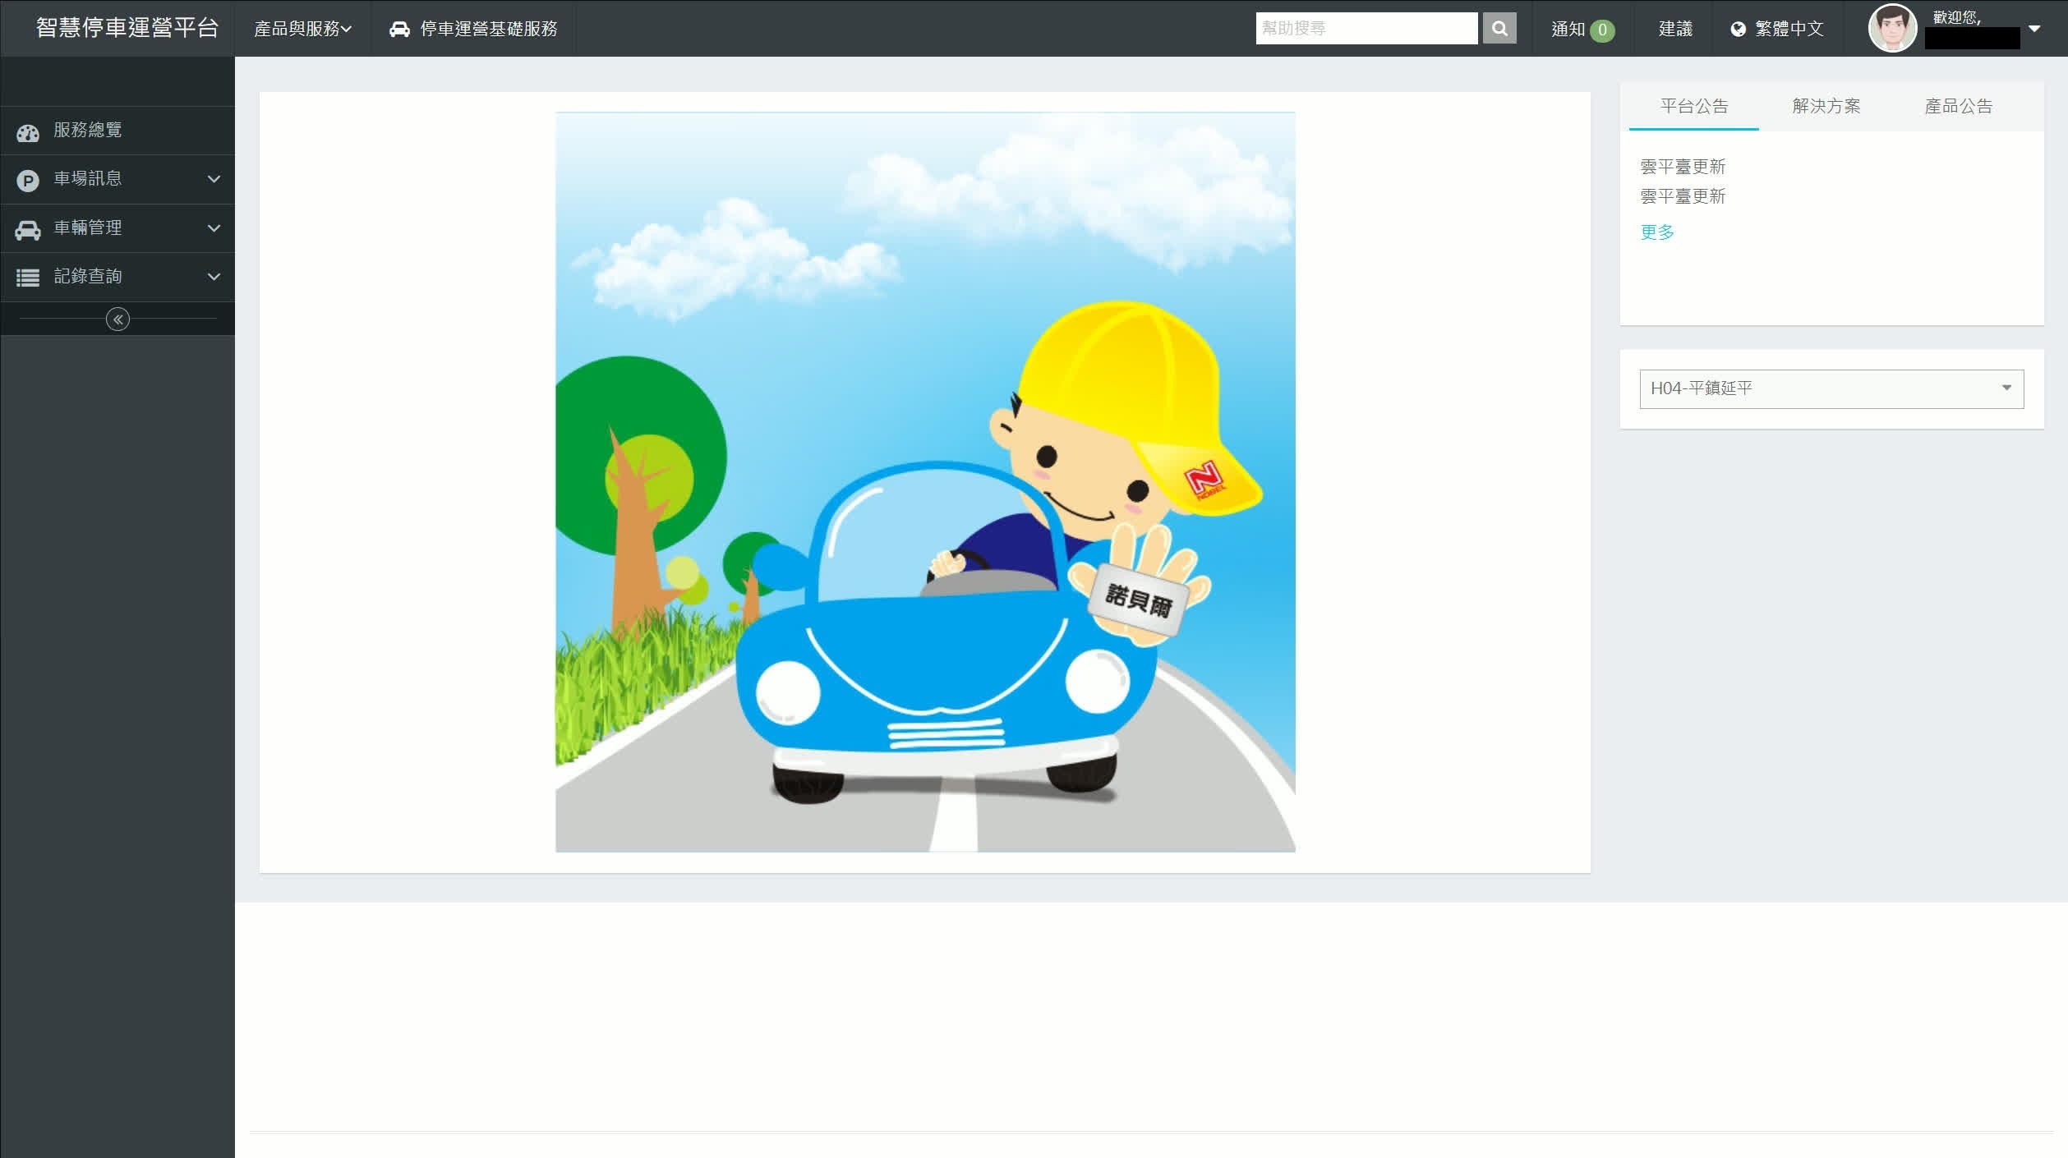Open the 通知 notifications item
This screenshot has height=1158, width=2068.
1582,29
